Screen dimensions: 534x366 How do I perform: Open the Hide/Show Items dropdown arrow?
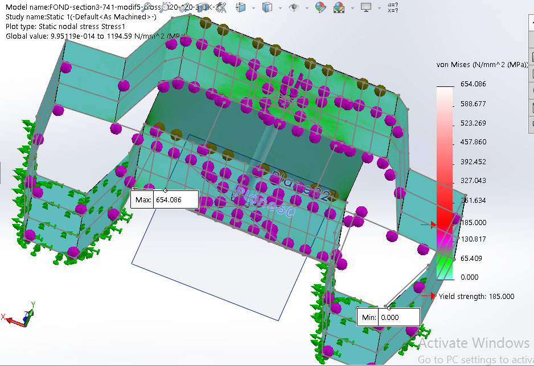click(307, 8)
